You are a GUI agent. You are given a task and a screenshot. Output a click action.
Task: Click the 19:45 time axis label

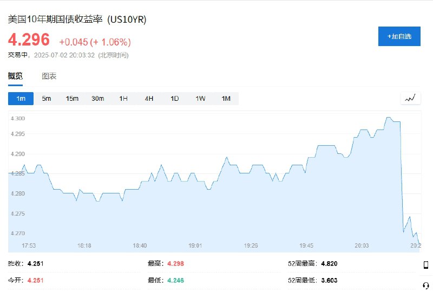point(306,245)
